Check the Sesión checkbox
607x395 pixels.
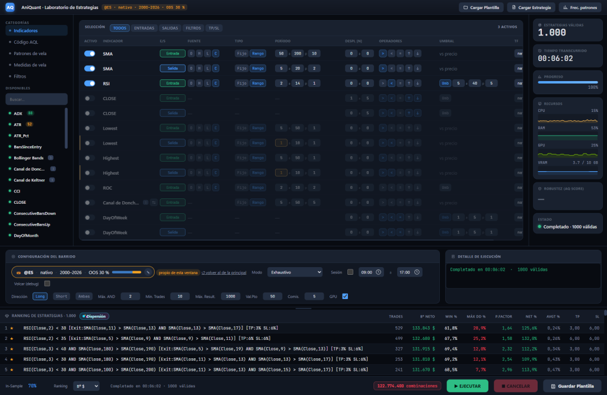(x=350, y=272)
